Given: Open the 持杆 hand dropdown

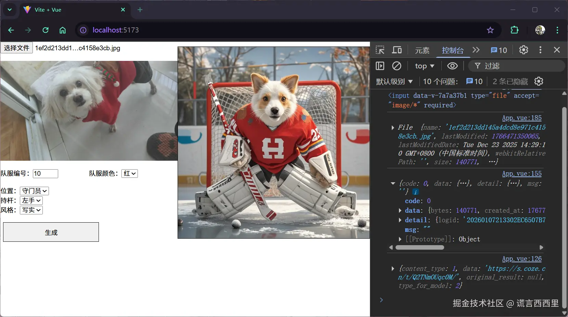Looking at the screenshot, I should [31, 200].
